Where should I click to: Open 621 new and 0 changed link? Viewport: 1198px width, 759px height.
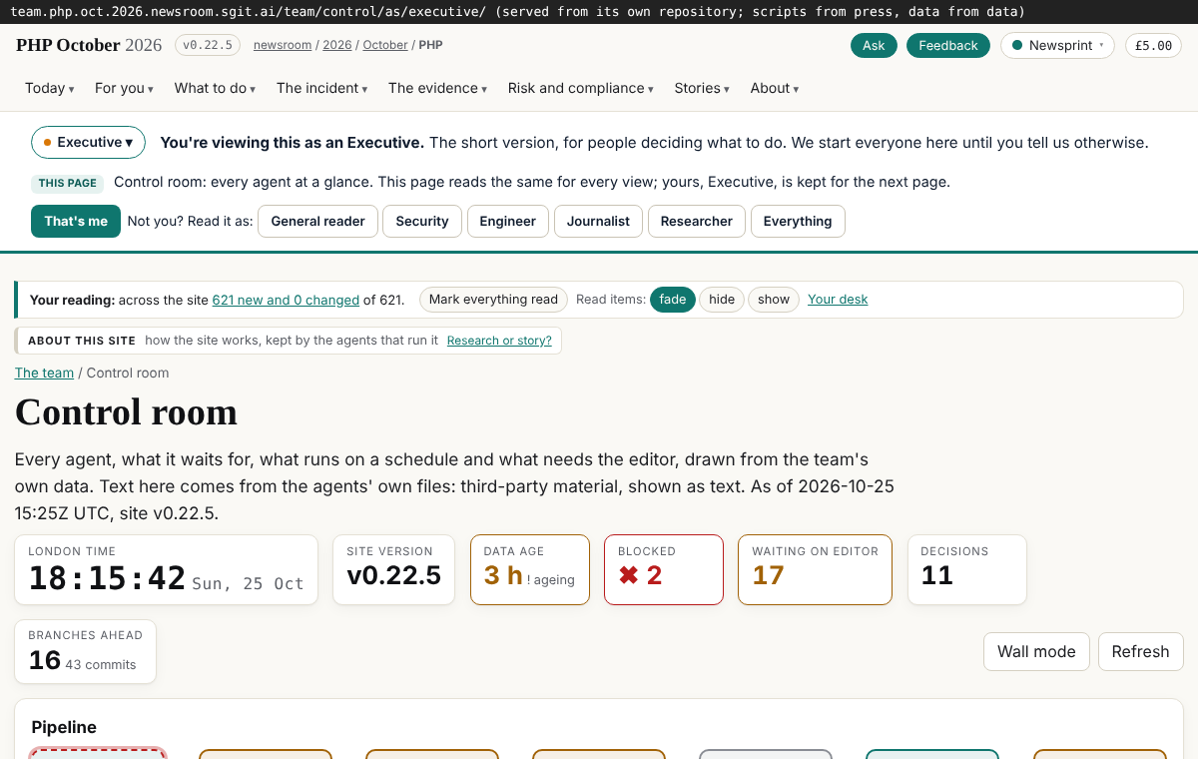[286, 300]
